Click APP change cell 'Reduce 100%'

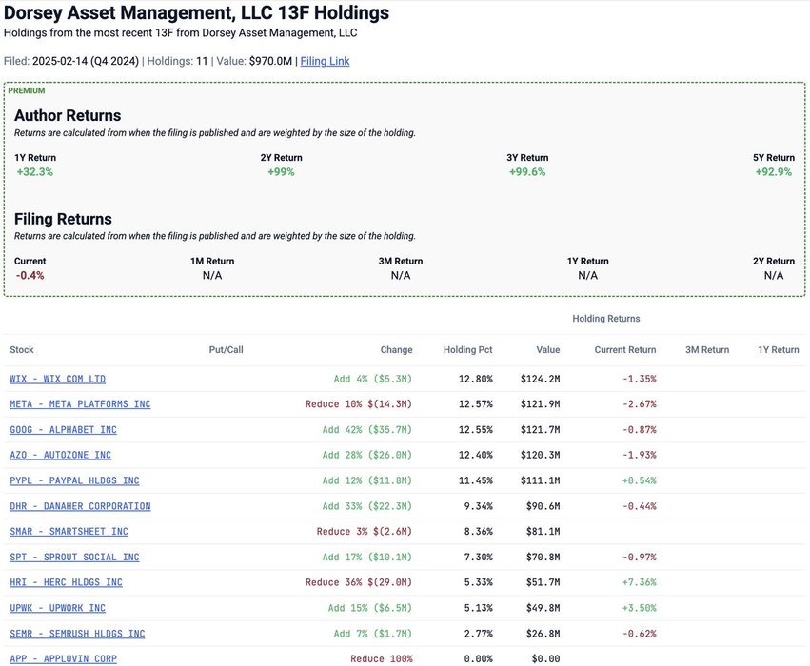pyautogui.click(x=382, y=658)
